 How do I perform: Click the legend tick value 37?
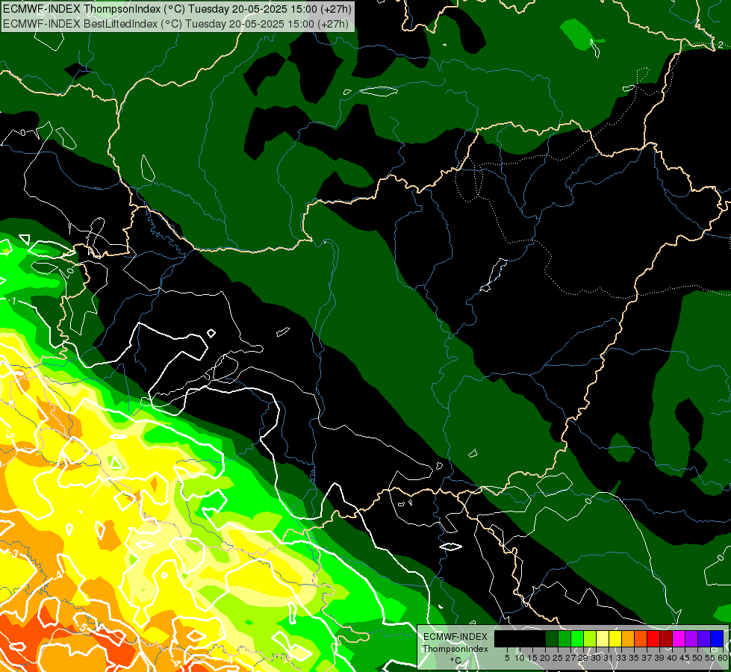point(647,658)
